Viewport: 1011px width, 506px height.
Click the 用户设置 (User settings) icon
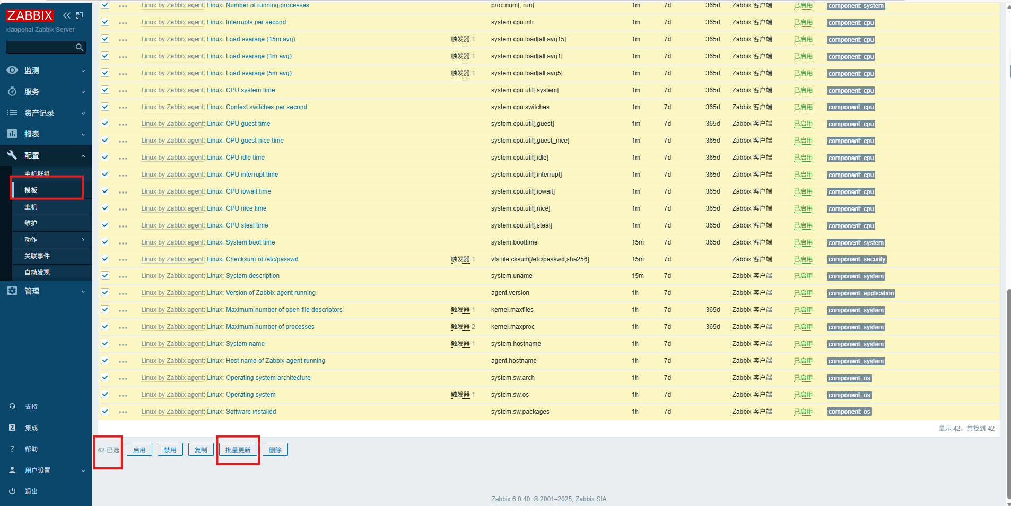click(x=12, y=470)
